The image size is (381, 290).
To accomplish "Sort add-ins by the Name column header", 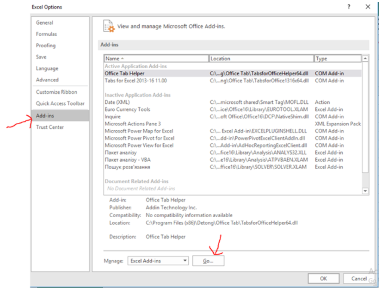I will pos(156,58).
